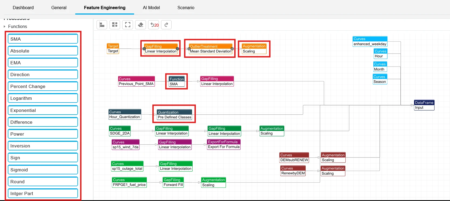Undo the last canvas change
Viewport: 450px width, 201px height.
pyautogui.click(x=154, y=25)
